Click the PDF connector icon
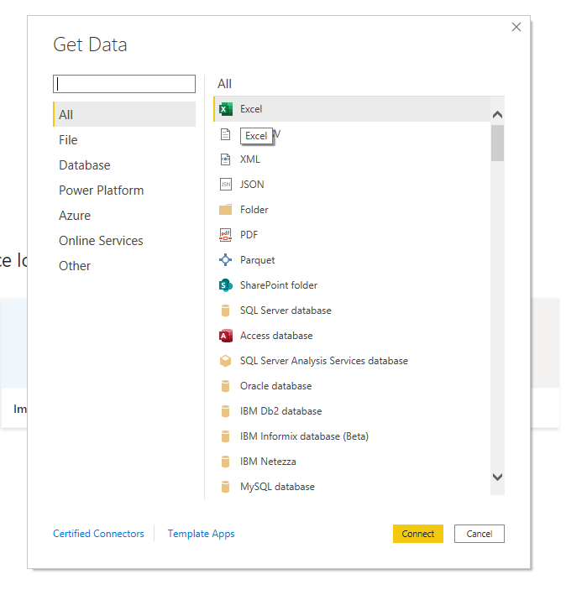566x595 pixels. click(x=226, y=235)
